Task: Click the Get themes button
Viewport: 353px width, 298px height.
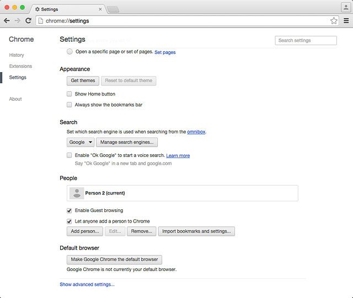Action: click(83, 81)
